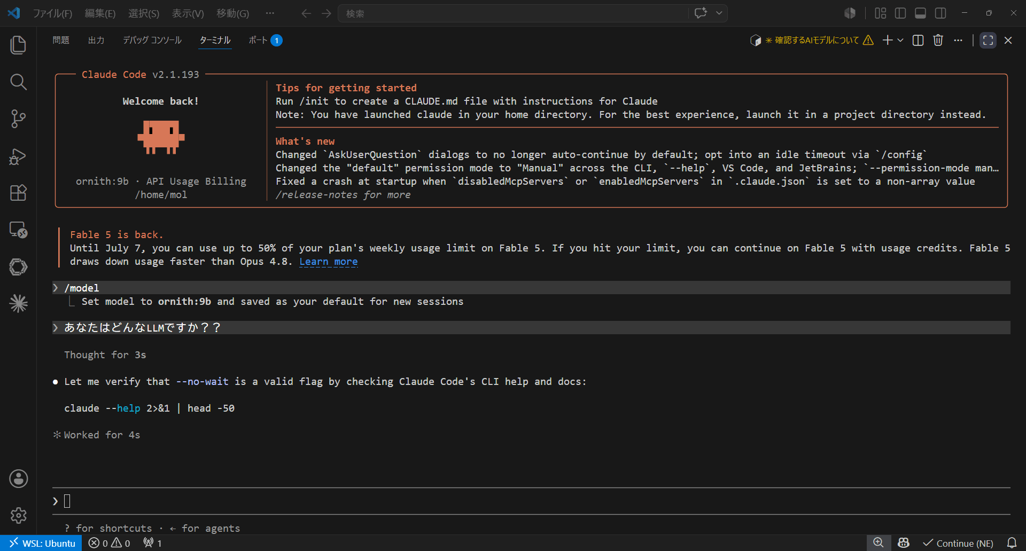Kill terminal with the trash icon

click(x=938, y=40)
